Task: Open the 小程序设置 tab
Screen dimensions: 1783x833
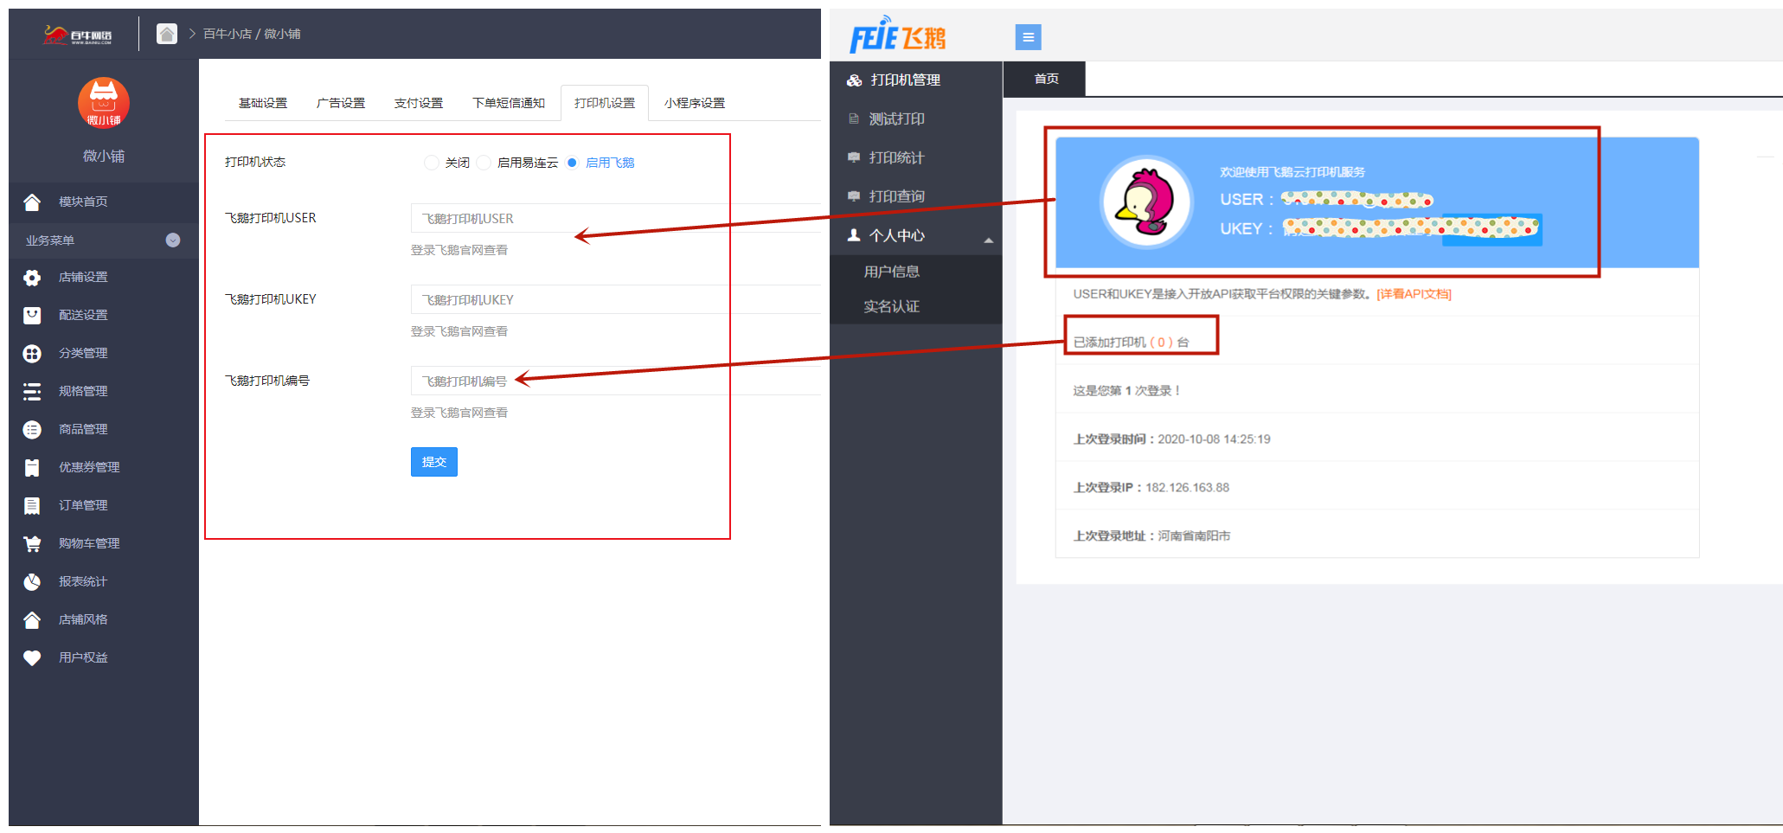Action: [695, 103]
